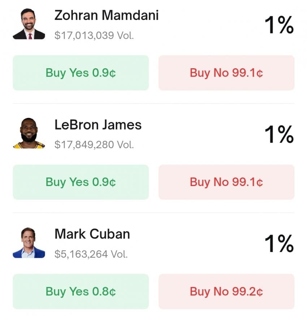The width and height of the screenshot is (307, 316).
Task: Click the avatar photo next to Zohran Mamdani
Action: point(29,24)
